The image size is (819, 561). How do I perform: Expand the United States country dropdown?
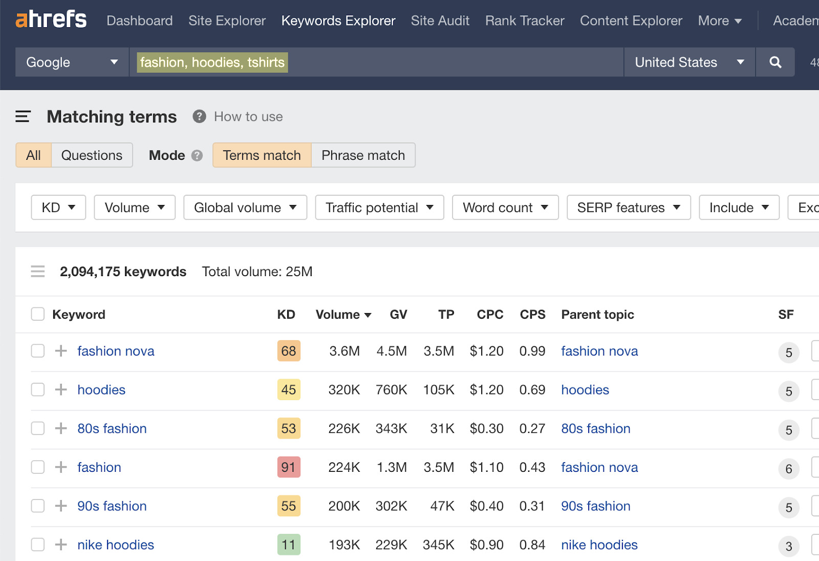(x=689, y=63)
